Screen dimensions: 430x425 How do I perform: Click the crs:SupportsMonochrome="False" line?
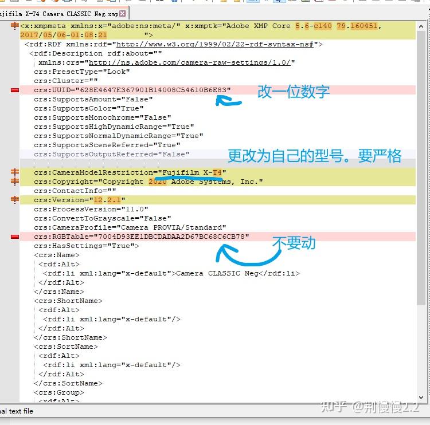[x=102, y=117]
